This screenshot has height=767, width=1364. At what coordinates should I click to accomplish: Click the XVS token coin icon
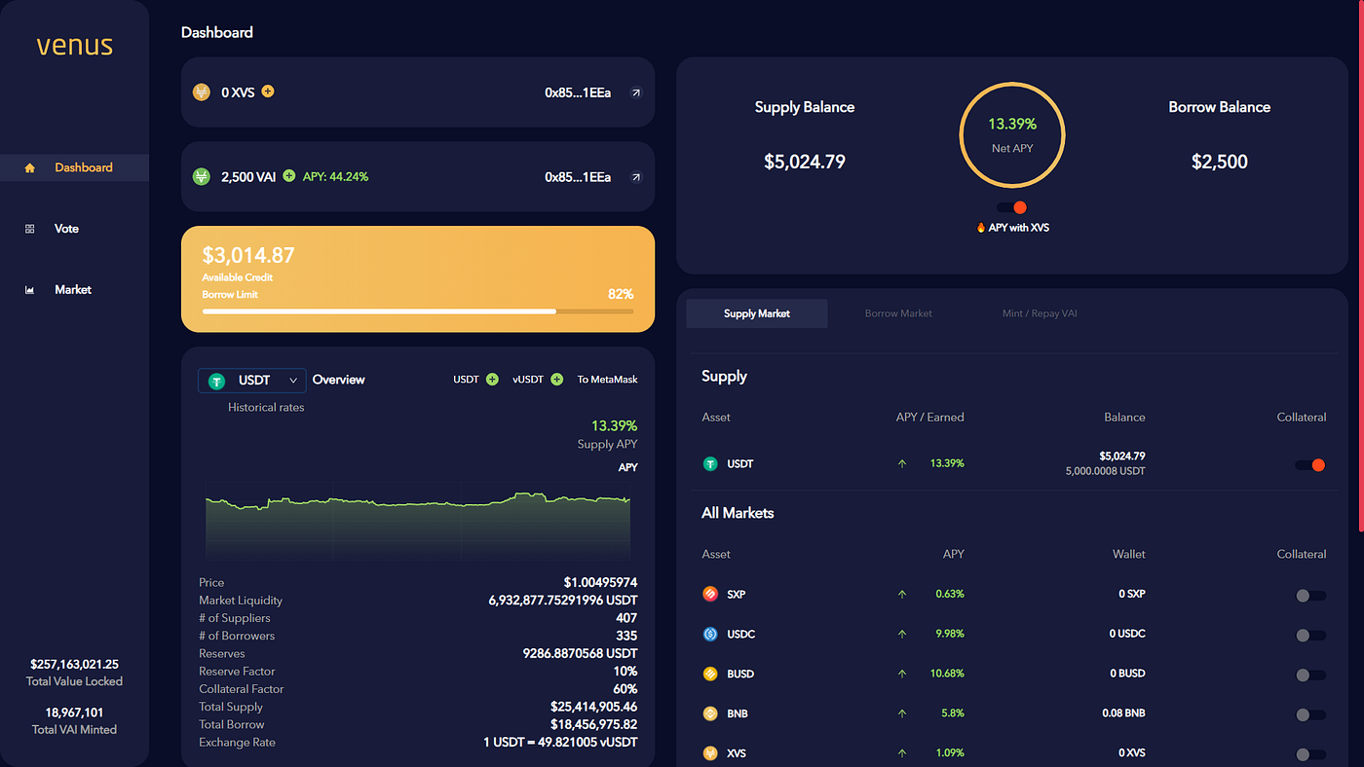(x=202, y=92)
